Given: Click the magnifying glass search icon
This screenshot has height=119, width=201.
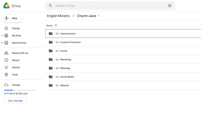Looking at the screenshot, I should (51, 6).
